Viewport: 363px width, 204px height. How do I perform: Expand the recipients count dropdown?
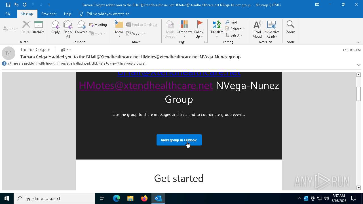tap(66, 50)
